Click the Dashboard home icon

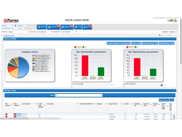[x=15, y=26]
